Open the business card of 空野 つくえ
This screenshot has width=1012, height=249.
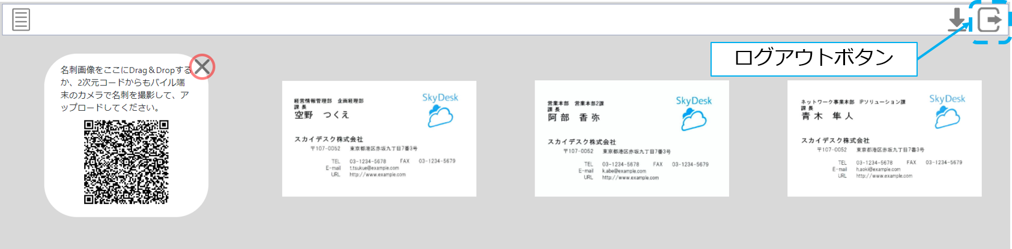[379, 138]
